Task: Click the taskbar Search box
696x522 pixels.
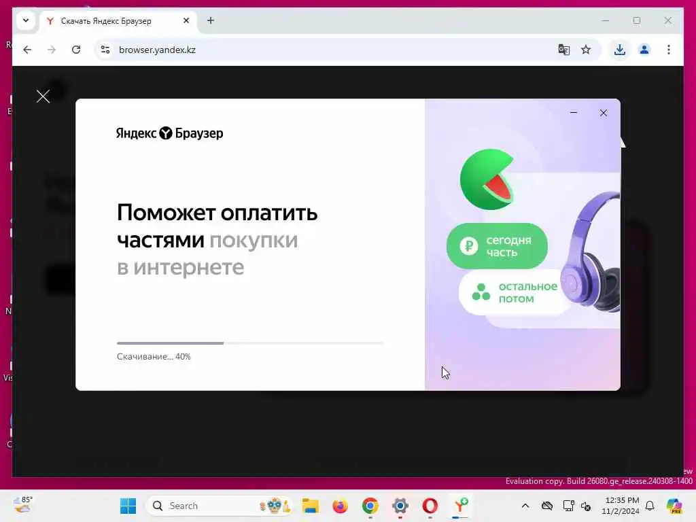Action: tap(220, 506)
